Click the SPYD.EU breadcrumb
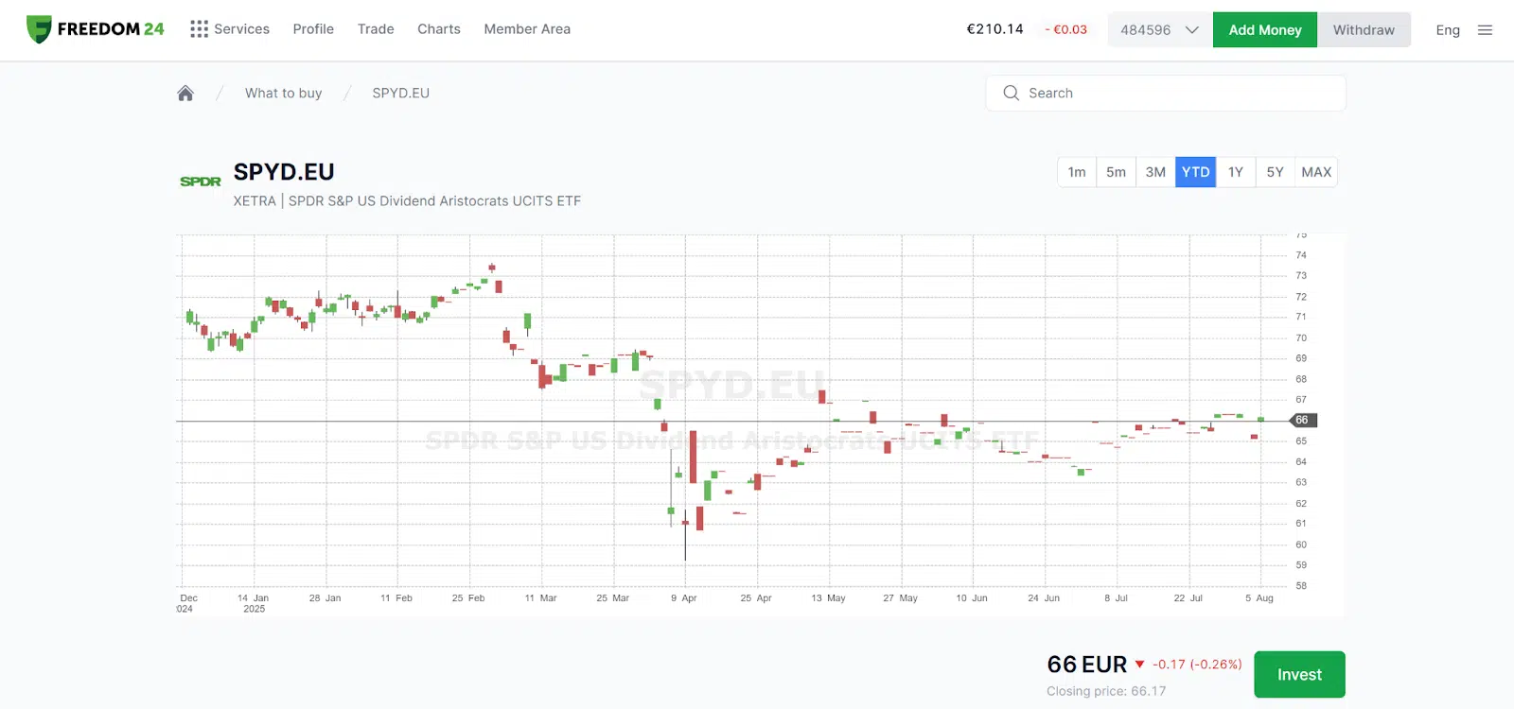The height and width of the screenshot is (709, 1514). (x=400, y=93)
